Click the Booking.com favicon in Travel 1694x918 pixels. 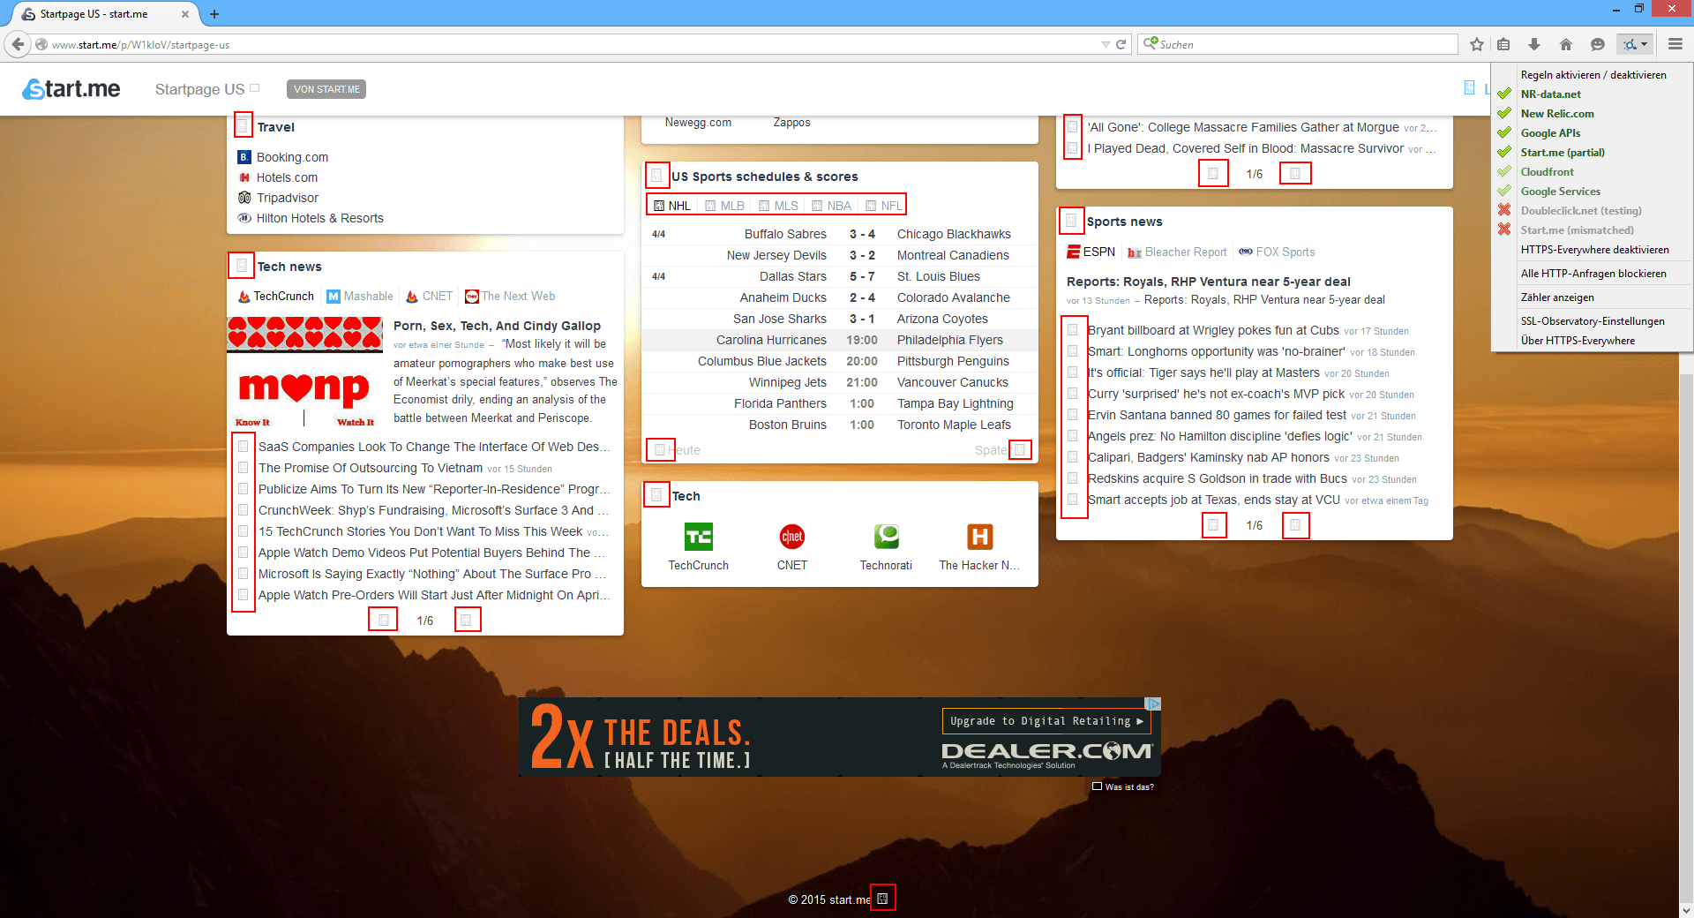click(244, 157)
